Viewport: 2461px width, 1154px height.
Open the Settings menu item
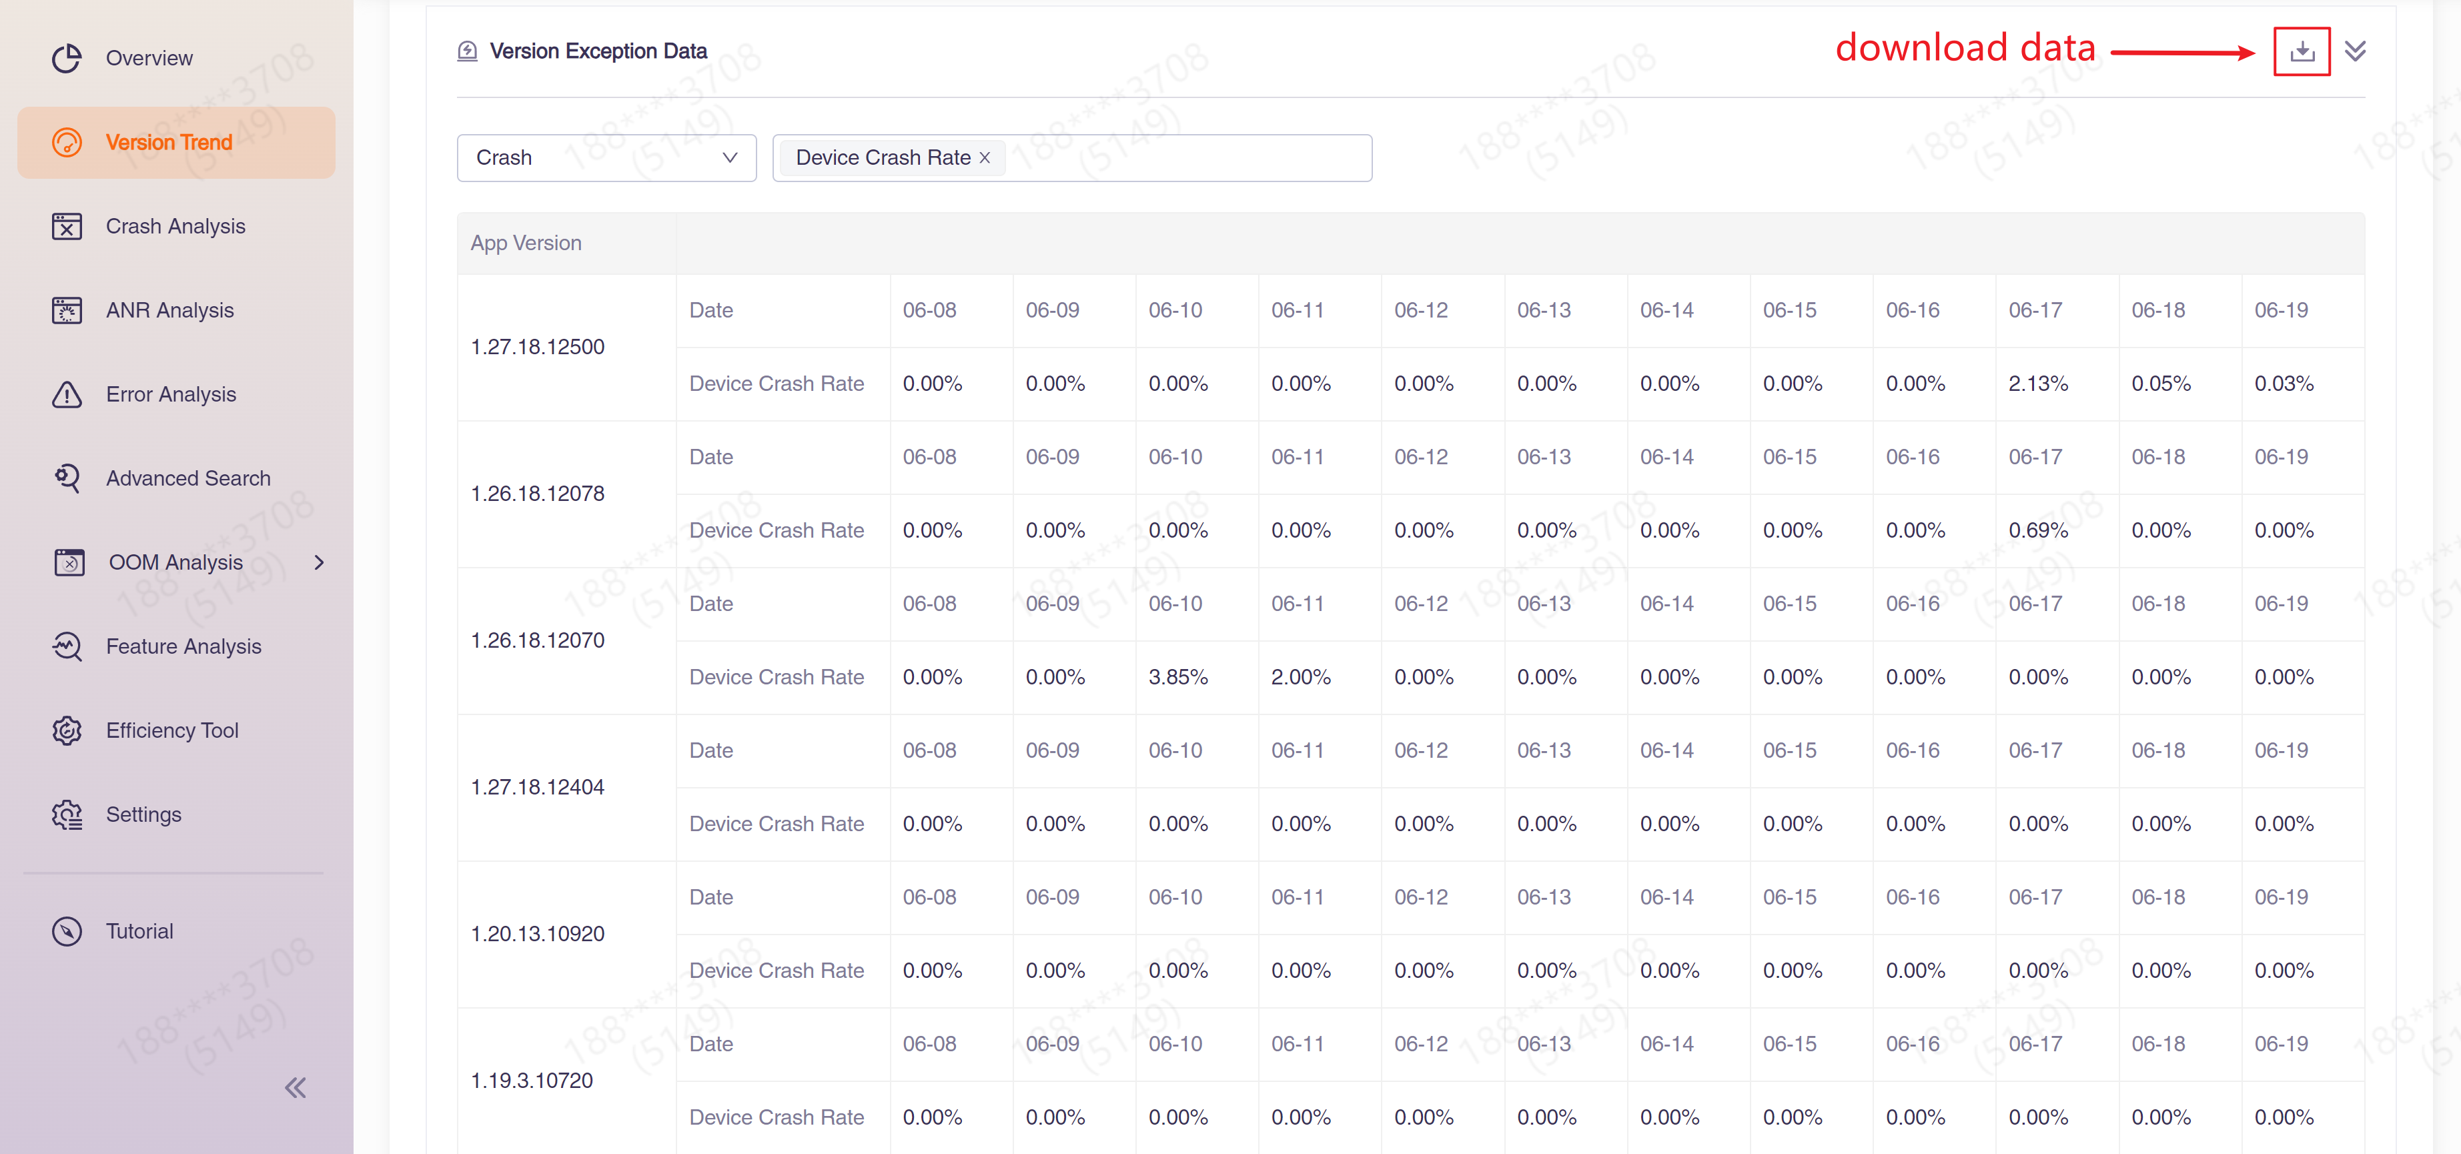[x=143, y=815]
